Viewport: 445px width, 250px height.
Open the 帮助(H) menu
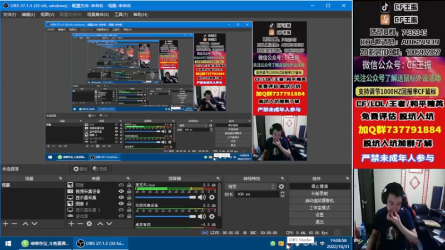[140, 14]
